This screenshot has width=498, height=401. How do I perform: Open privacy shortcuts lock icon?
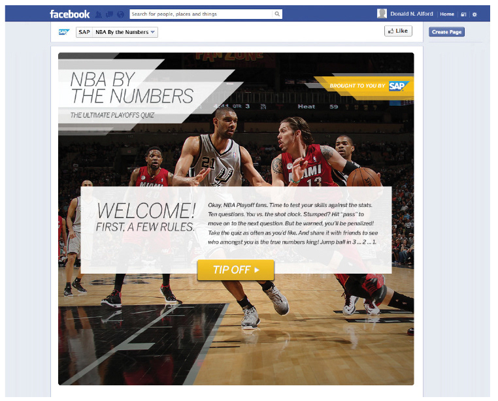(x=463, y=14)
